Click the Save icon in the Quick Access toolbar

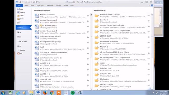coord(20,2)
